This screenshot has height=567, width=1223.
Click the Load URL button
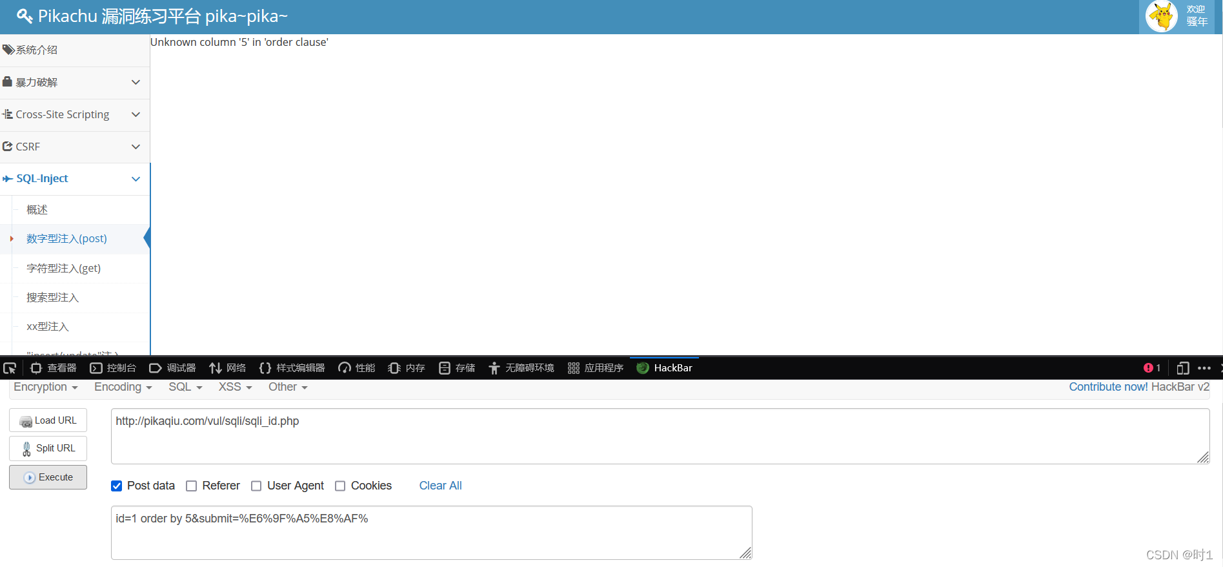48,420
